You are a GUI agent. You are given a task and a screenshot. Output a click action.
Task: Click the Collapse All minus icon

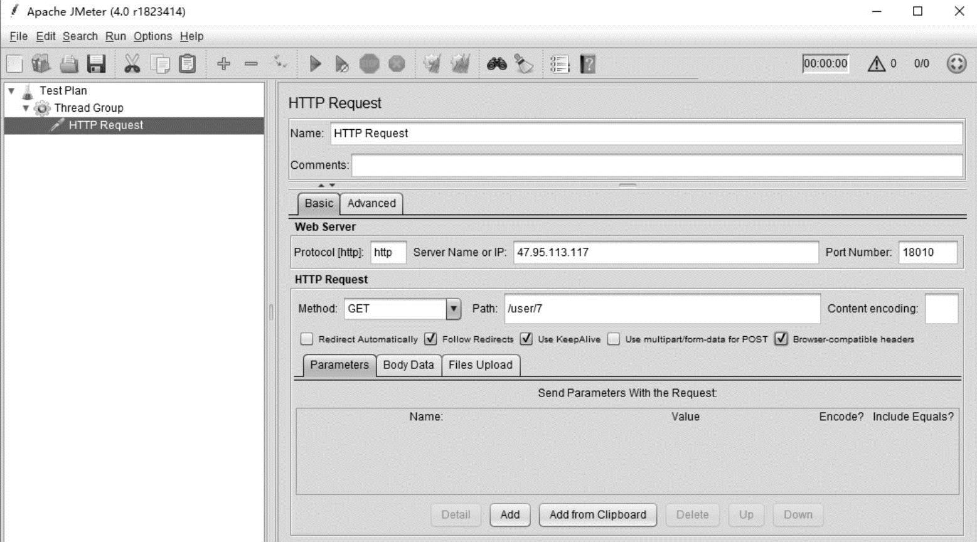pos(251,64)
